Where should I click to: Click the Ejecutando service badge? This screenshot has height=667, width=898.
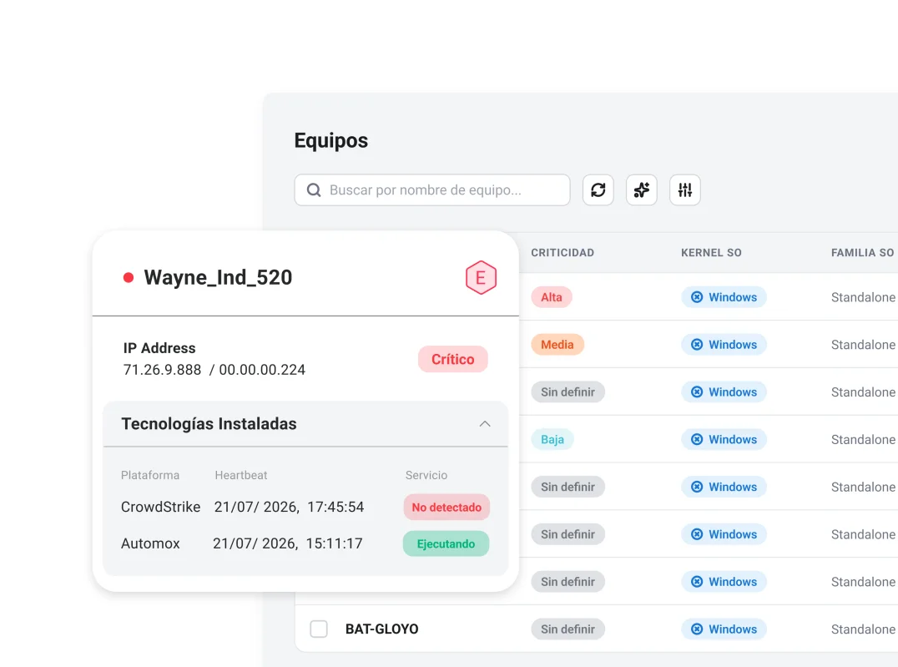(446, 543)
